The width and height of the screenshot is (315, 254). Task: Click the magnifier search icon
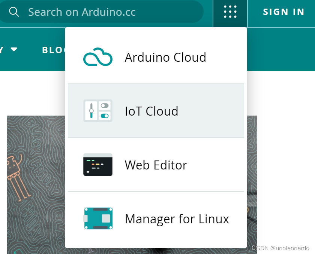pos(14,12)
